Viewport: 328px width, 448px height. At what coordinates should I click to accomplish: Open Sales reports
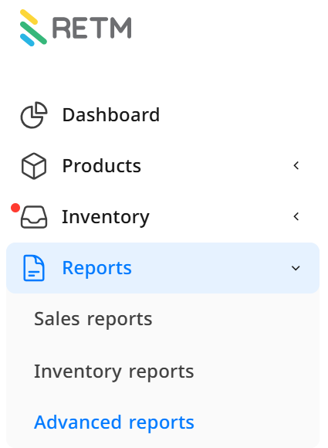click(x=93, y=319)
